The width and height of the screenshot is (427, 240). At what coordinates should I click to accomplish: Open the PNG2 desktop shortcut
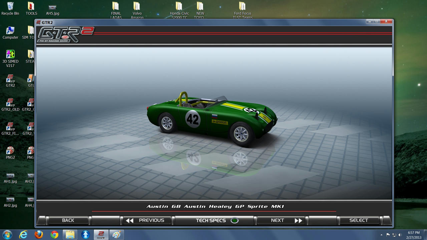click(10, 153)
